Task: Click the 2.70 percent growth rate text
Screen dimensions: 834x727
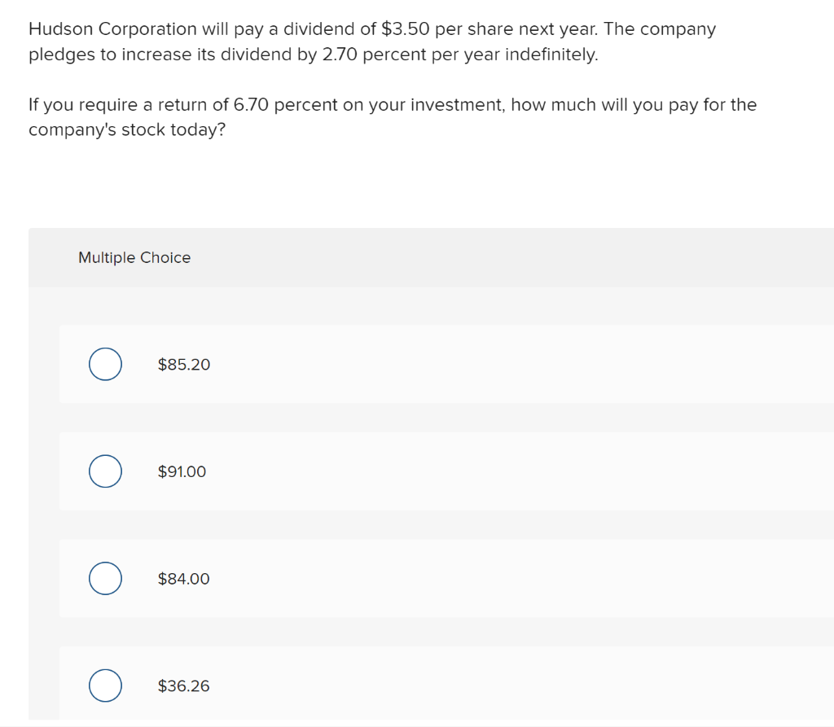Action: tap(374, 55)
